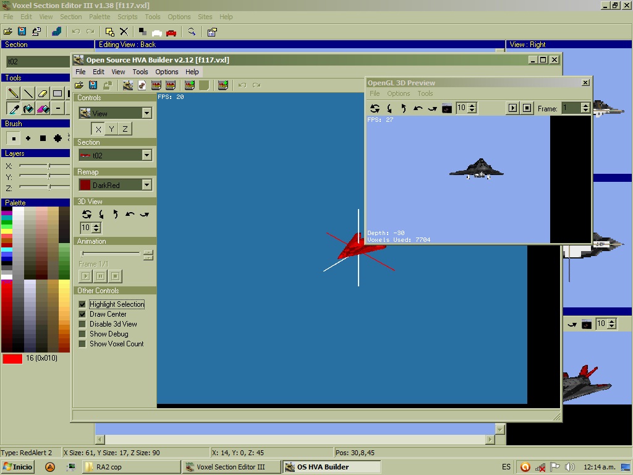Screen dimensions: 633x475
Task: Click the Inicio start button
Action: 17,467
